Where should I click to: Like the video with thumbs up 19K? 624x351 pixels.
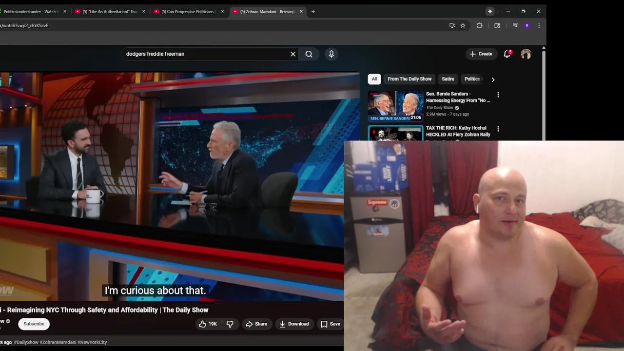click(208, 324)
